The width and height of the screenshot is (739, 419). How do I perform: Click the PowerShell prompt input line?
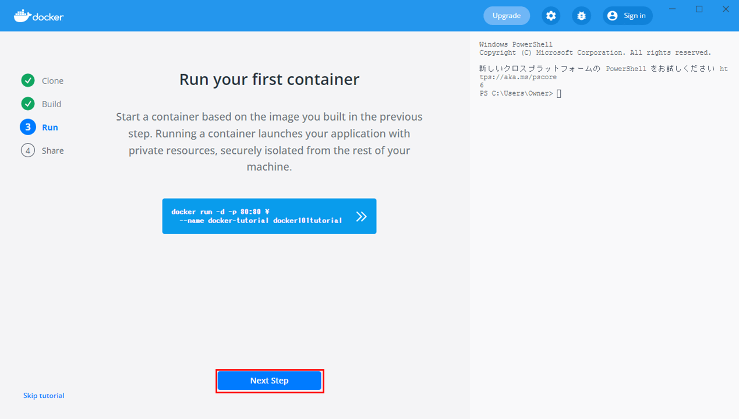coord(520,93)
